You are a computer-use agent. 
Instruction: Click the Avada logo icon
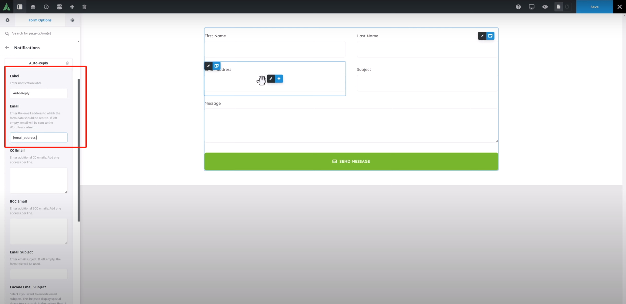pyautogui.click(x=7, y=7)
